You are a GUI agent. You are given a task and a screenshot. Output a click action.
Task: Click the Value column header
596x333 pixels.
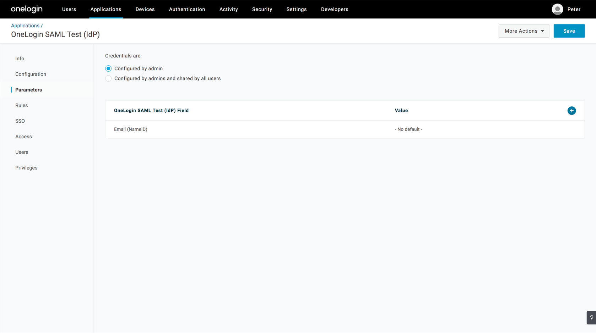(401, 111)
